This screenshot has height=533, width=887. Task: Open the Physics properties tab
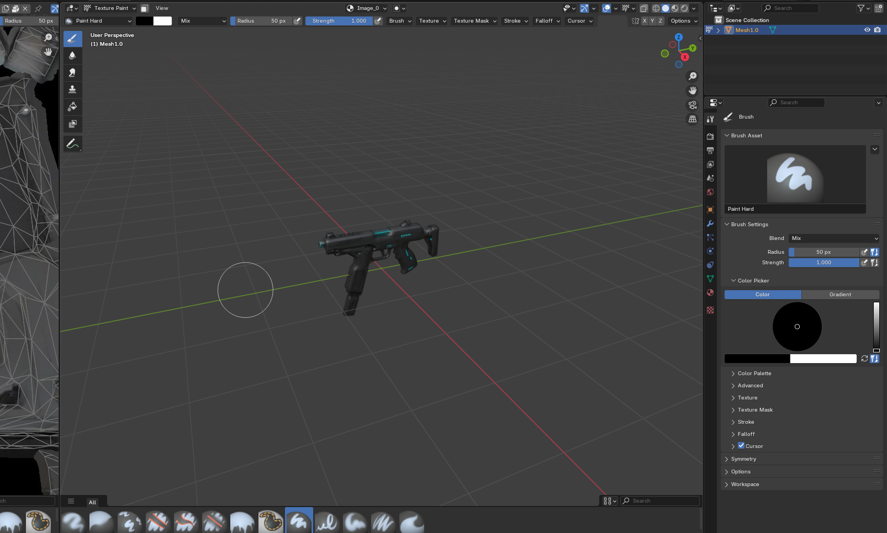pyautogui.click(x=710, y=251)
